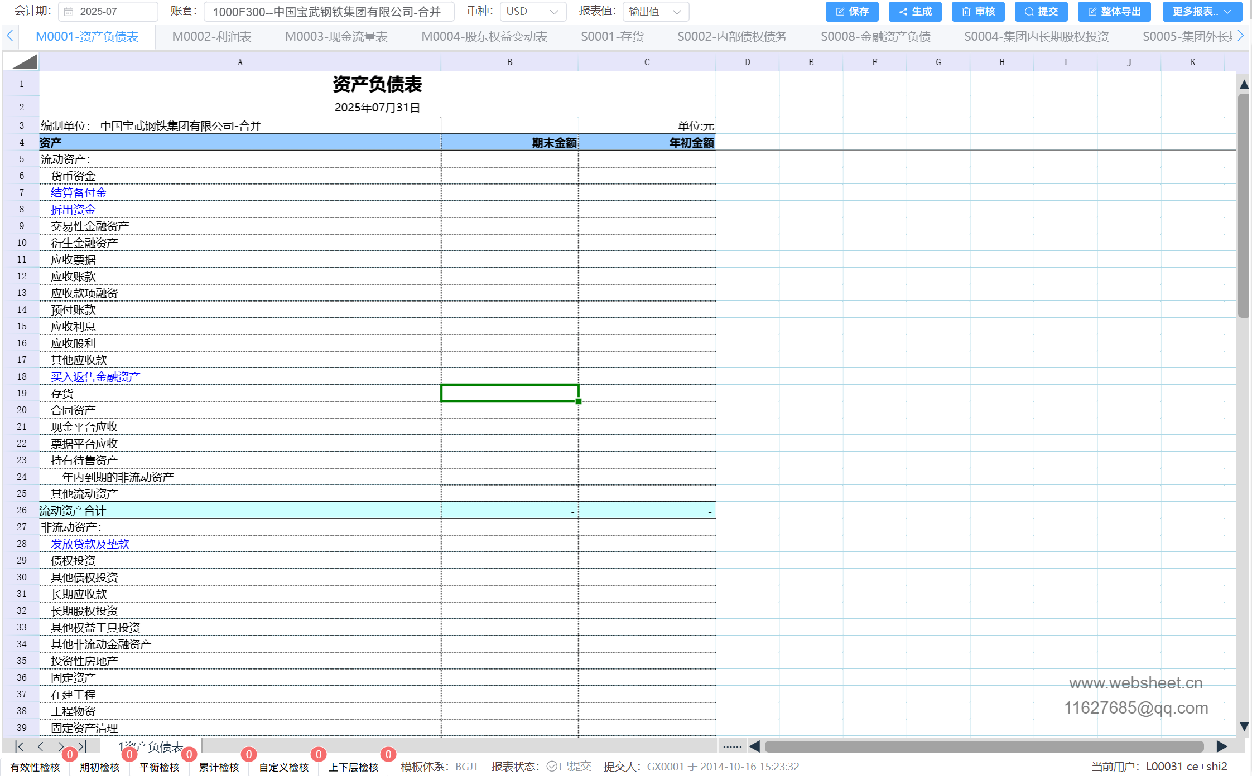Image resolution: width=1252 pixels, height=776 pixels.
Task: Click horizontal scrollbar right arrow
Action: pyautogui.click(x=1222, y=746)
